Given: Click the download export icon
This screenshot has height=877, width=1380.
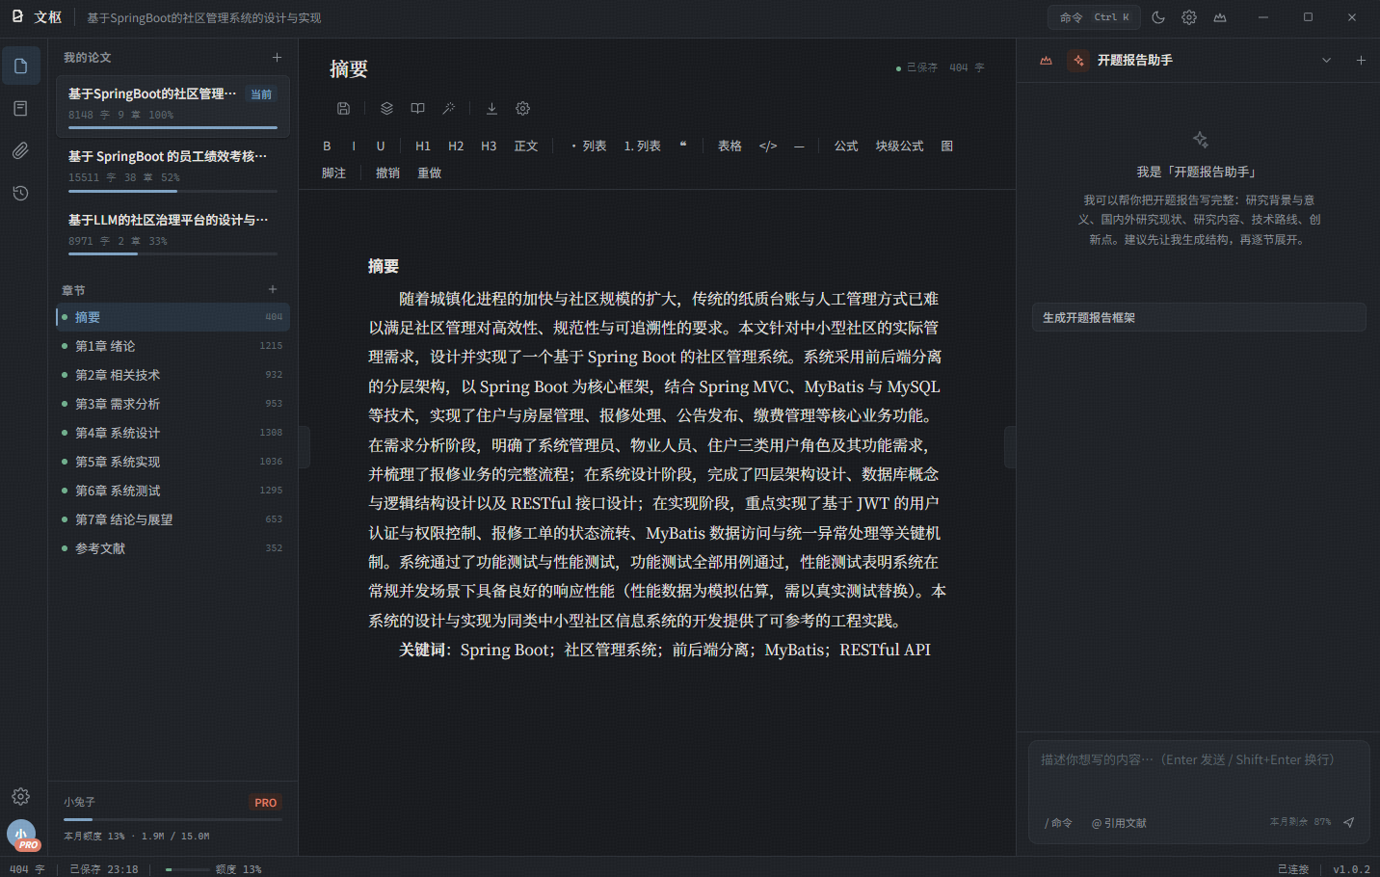Looking at the screenshot, I should tap(491, 108).
